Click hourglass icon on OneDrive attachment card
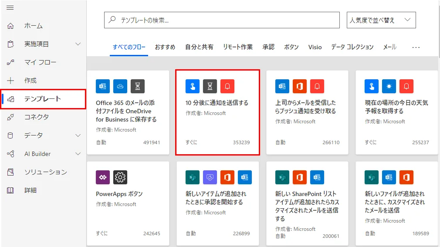Screen dimensions: 440x247 [x=138, y=86]
